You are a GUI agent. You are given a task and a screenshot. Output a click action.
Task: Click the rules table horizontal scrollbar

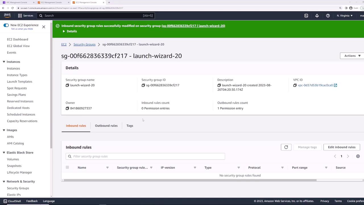(190, 180)
